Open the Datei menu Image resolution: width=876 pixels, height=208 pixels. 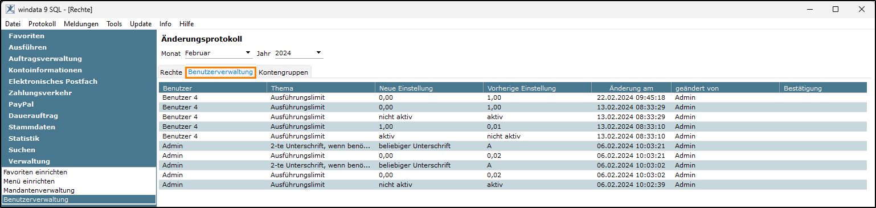coord(13,24)
